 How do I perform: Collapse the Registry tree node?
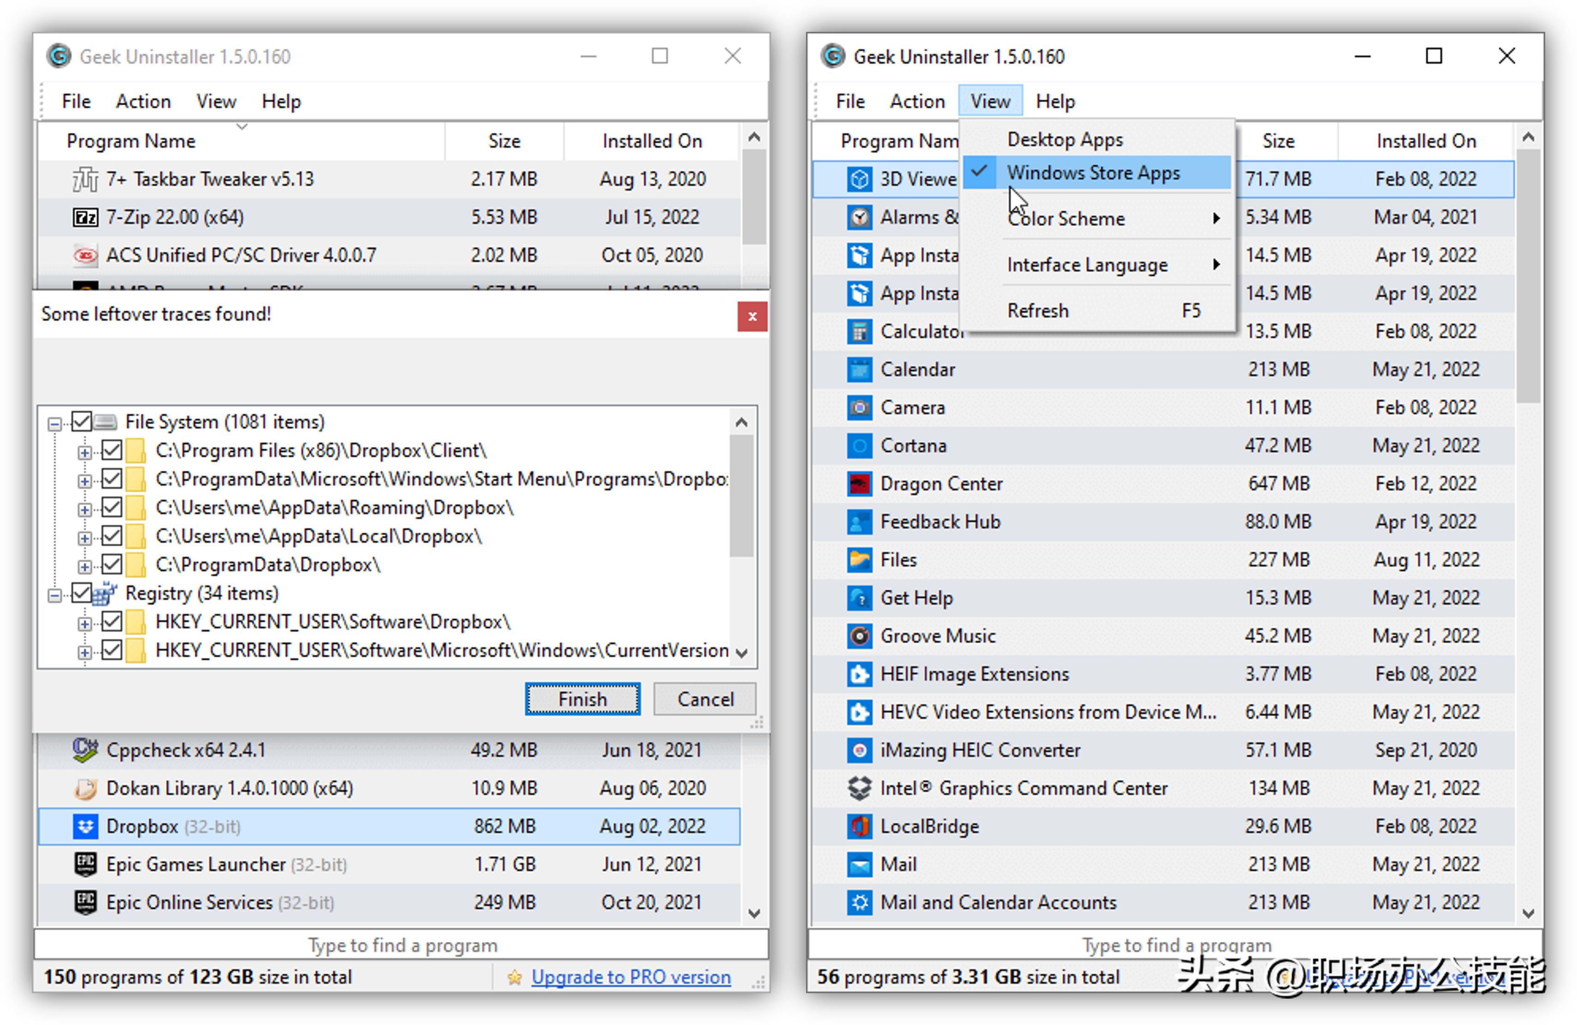55,595
